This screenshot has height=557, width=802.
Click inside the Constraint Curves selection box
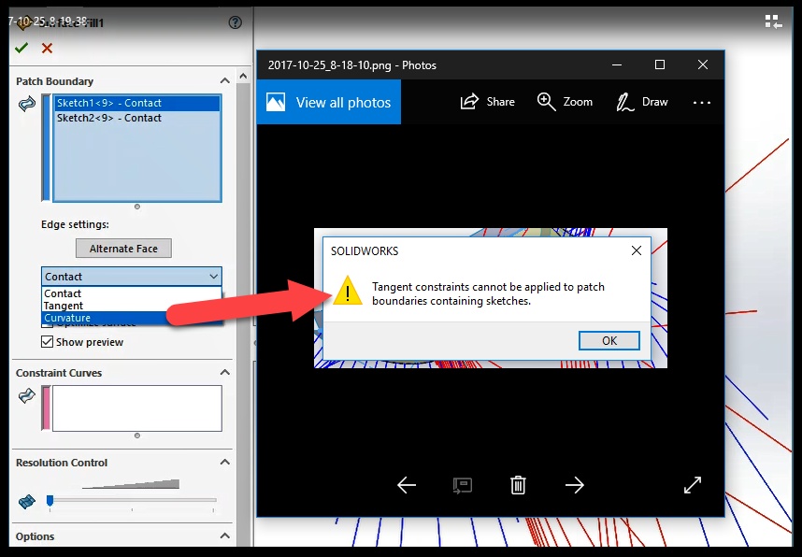[x=137, y=408]
